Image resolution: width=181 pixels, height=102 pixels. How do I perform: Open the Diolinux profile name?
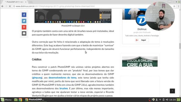[142, 29]
